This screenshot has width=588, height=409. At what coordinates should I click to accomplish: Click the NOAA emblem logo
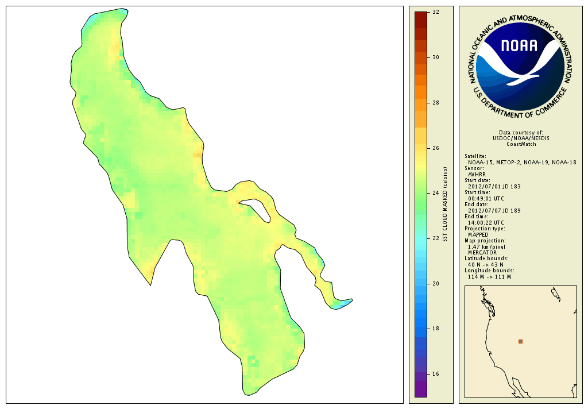[520, 67]
